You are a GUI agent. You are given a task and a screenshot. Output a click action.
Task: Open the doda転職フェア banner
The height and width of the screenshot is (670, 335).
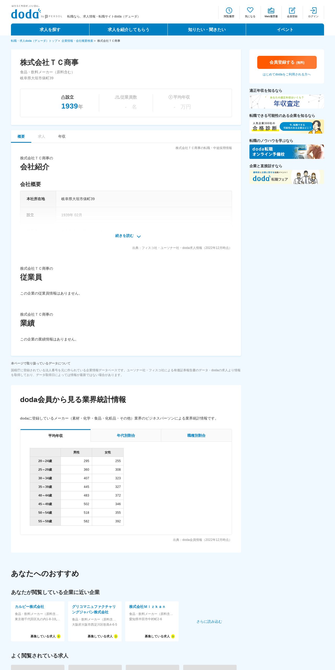[287, 177]
